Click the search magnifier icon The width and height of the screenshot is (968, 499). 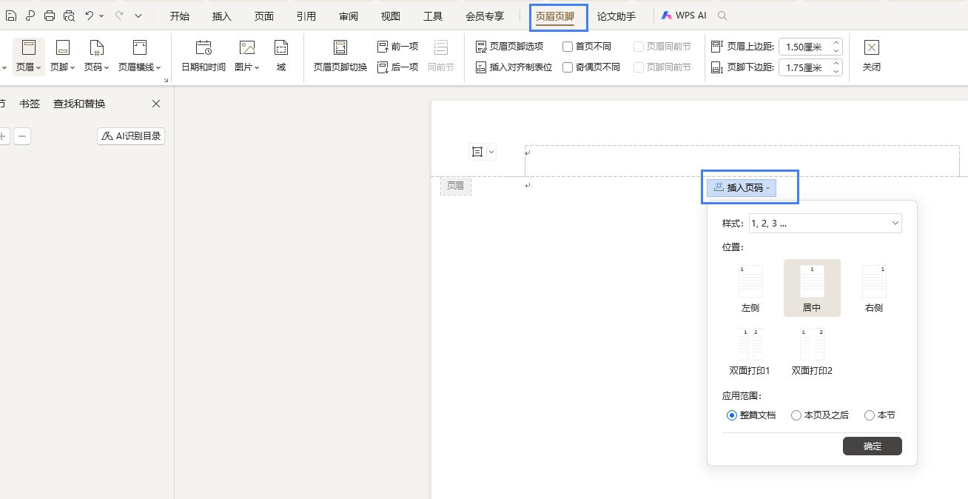tap(722, 16)
